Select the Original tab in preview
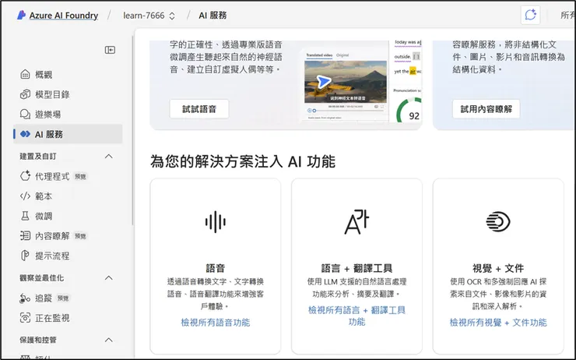This screenshot has width=576, height=360. [342, 55]
